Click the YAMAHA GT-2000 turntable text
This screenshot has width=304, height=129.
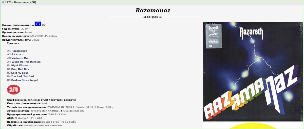(x=60, y=107)
